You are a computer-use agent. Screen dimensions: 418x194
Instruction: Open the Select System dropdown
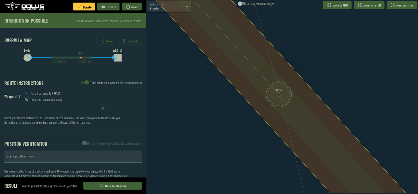click(x=169, y=7)
